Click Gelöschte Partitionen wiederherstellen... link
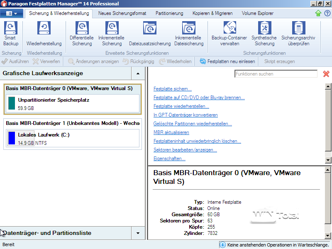 coord(193,124)
